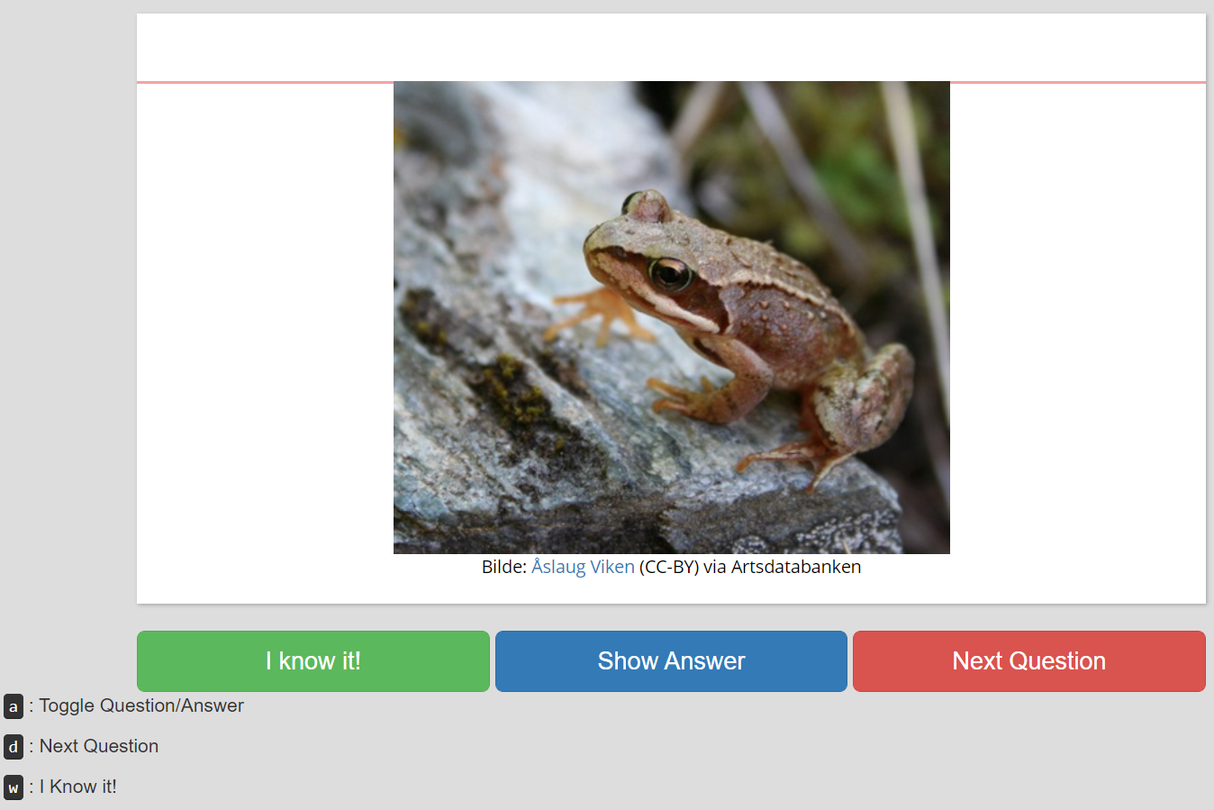The image size is (1214, 810).
Task: Select the ': Next Question' shortcut hint text
Action: pyautogui.click(x=94, y=746)
